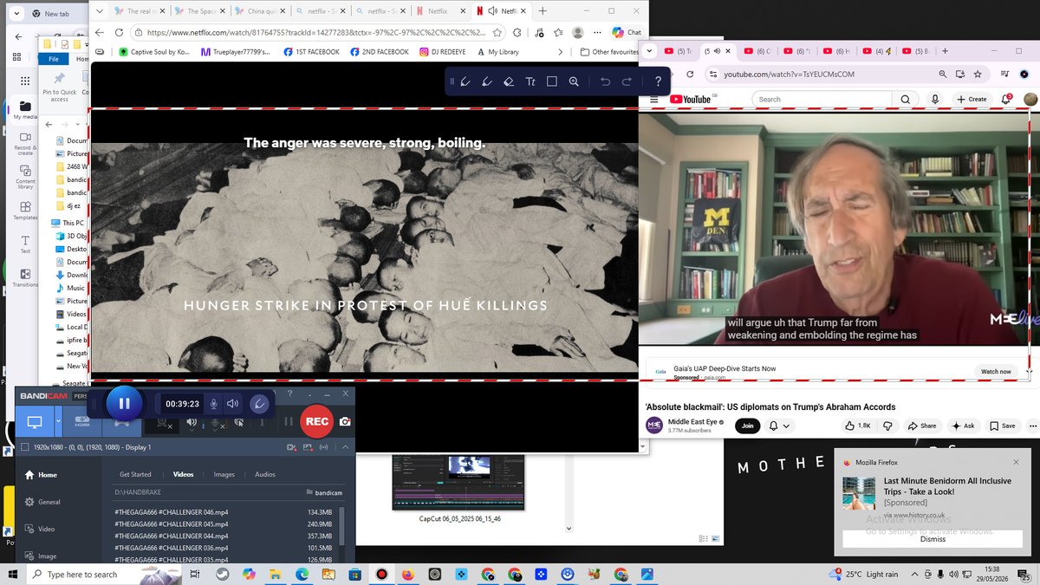Screen dimensions: 1040x585
Task: Open Video settings in Bandicam sidebar
Action: pos(40,529)
